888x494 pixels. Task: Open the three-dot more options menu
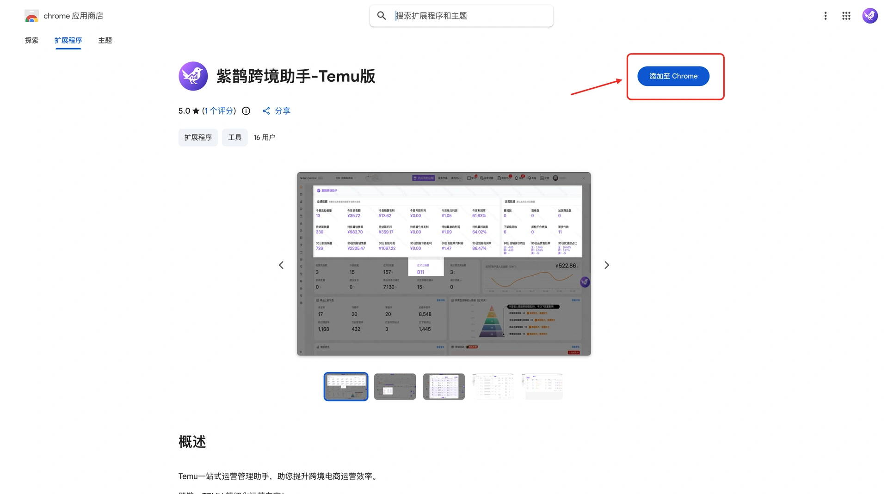(x=825, y=16)
